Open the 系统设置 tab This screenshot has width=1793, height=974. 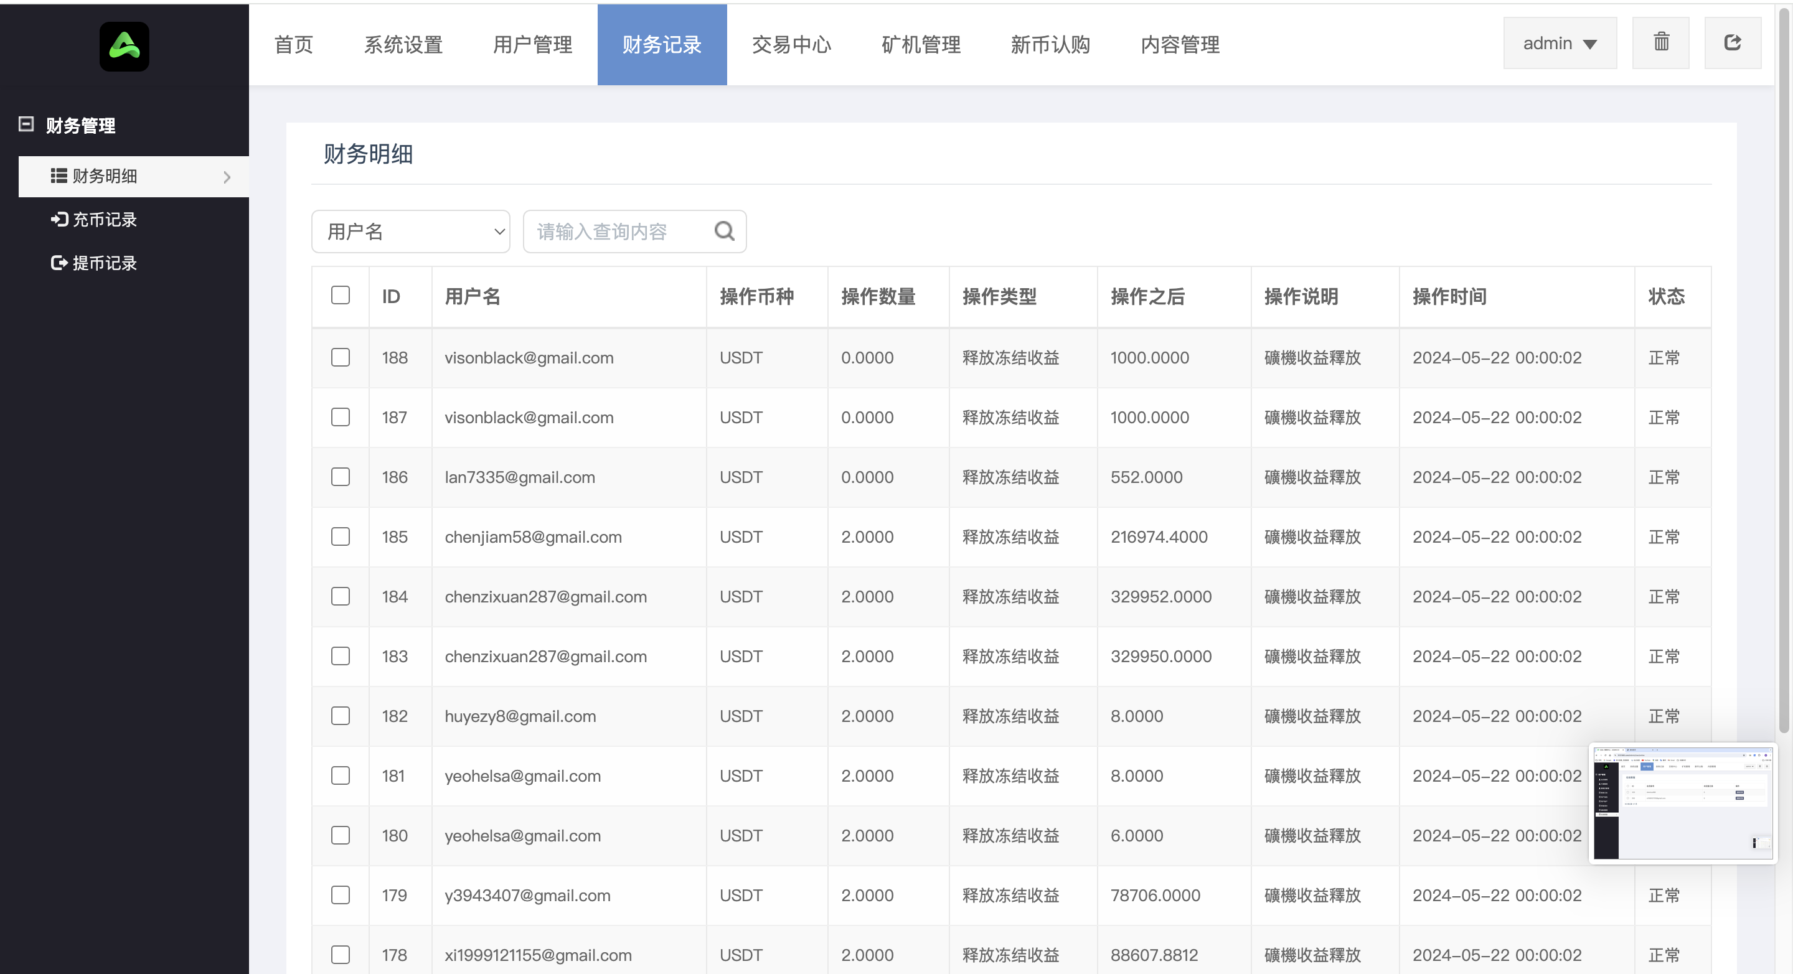point(403,45)
